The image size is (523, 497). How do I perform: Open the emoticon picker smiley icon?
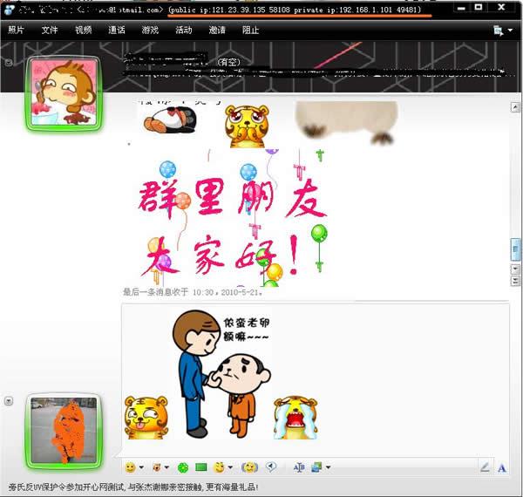point(130,467)
